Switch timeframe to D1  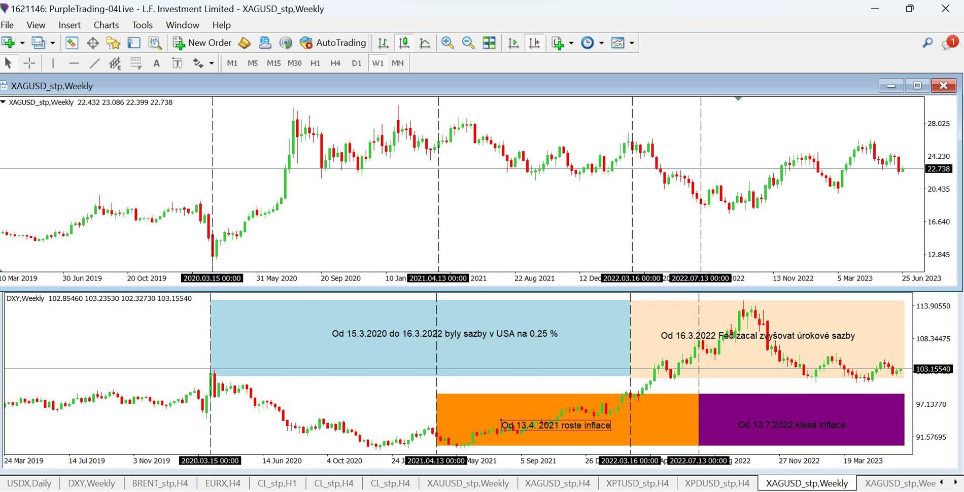tap(357, 63)
